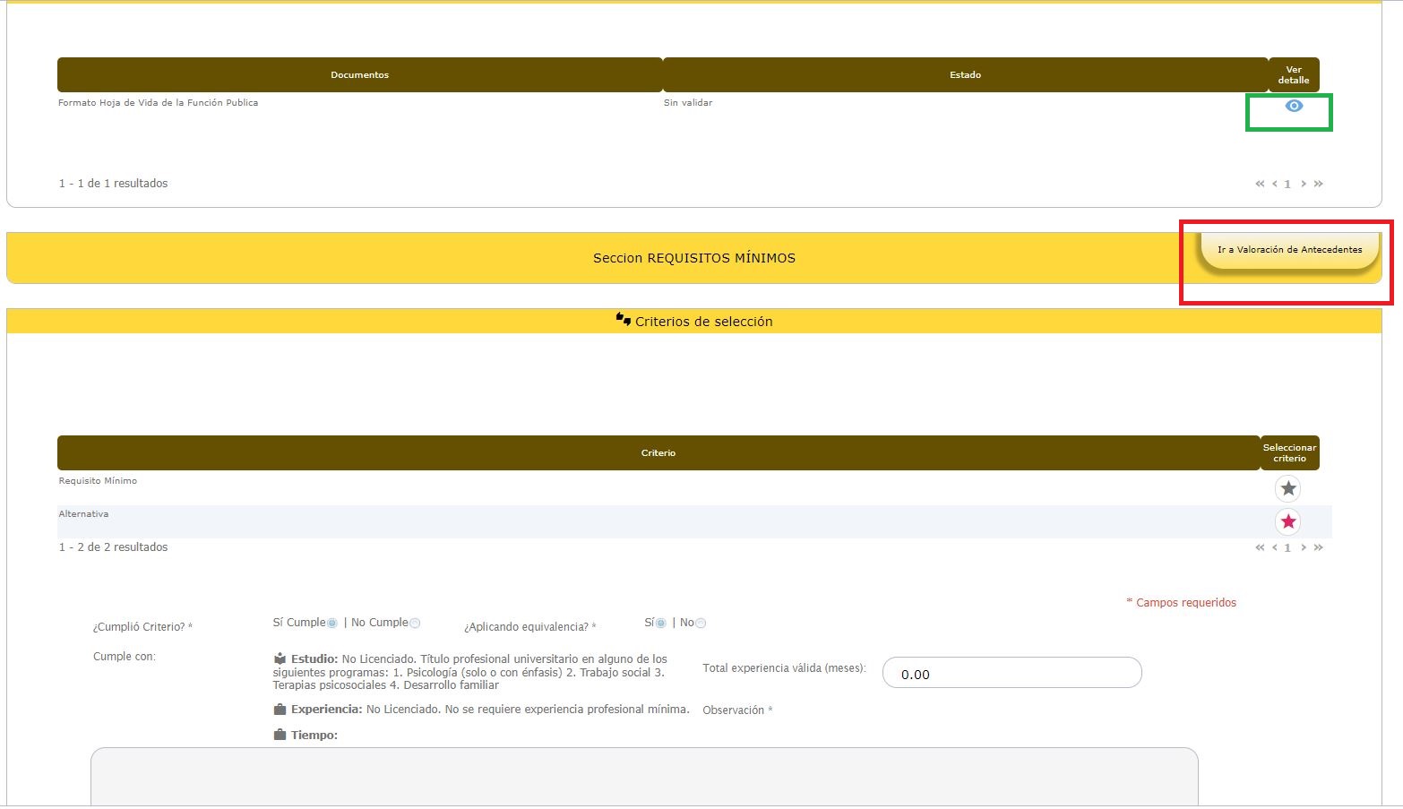The width and height of the screenshot is (1403, 809).
Task: Jump to last page of Criterio table
Action: pos(1318,547)
